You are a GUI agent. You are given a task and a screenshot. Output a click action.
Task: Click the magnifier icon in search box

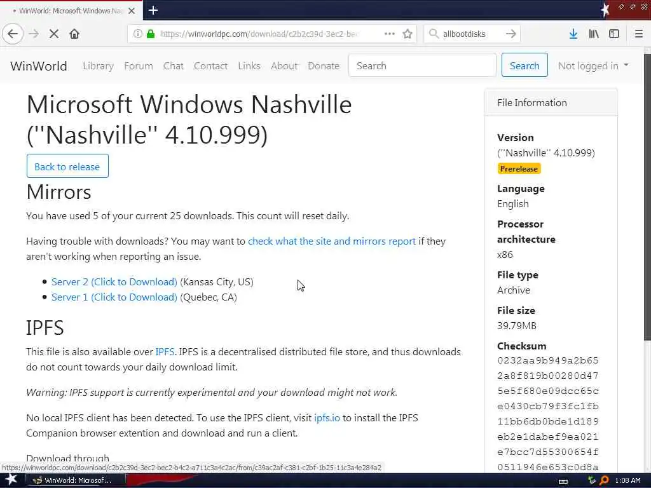pyautogui.click(x=434, y=34)
